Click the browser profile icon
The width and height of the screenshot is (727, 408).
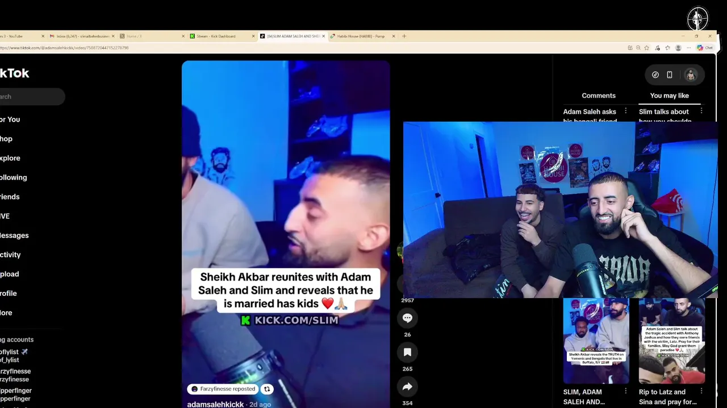678,48
